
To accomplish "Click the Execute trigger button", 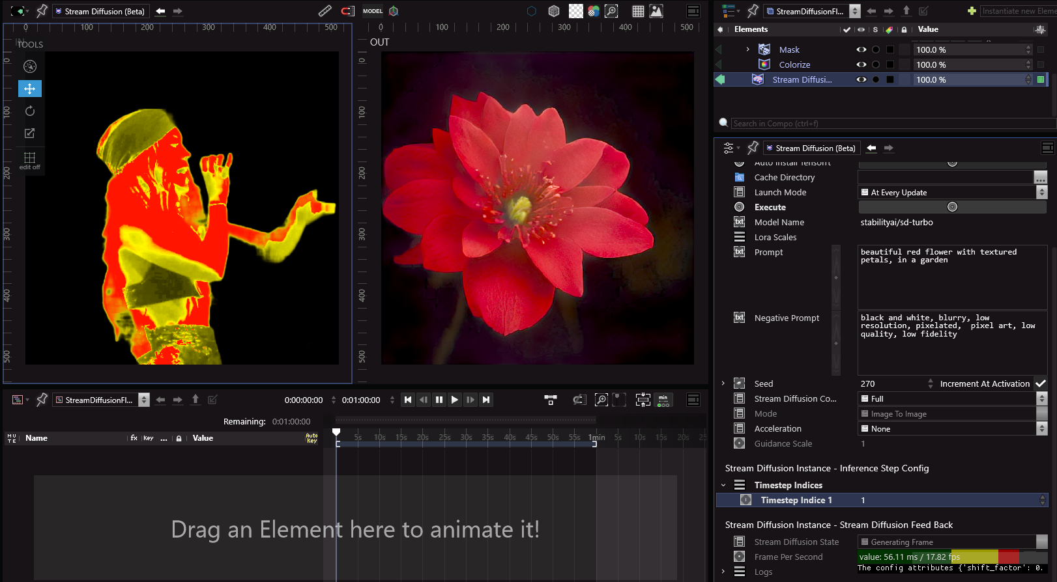I will (x=953, y=207).
